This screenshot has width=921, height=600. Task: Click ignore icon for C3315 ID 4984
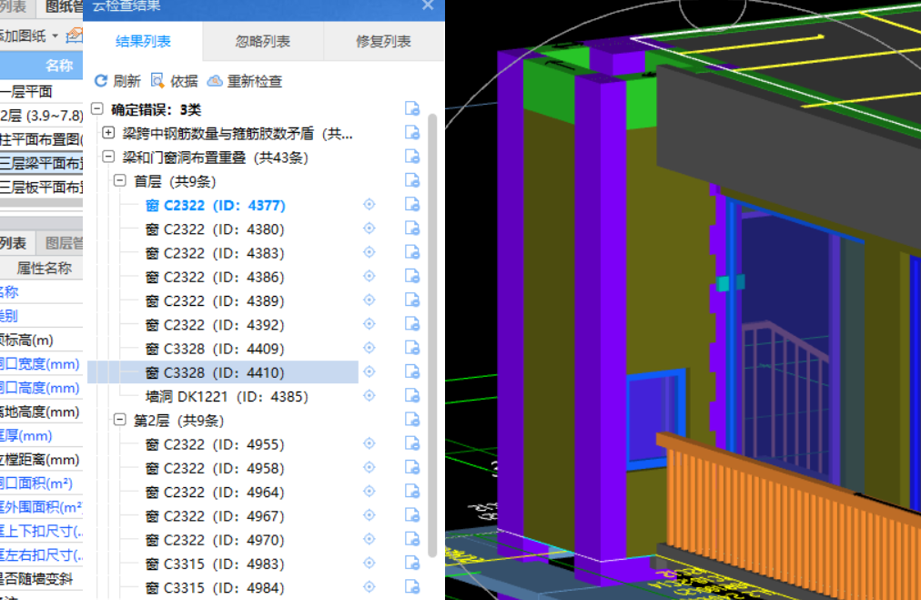(x=412, y=587)
